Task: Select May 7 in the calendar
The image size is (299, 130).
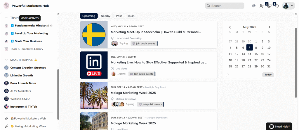Action: [x=249, y=48]
